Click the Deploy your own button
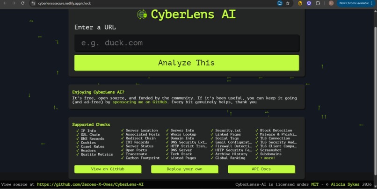 tap(184, 169)
